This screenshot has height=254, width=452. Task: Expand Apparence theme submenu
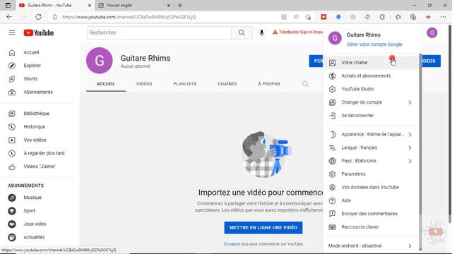point(371,135)
